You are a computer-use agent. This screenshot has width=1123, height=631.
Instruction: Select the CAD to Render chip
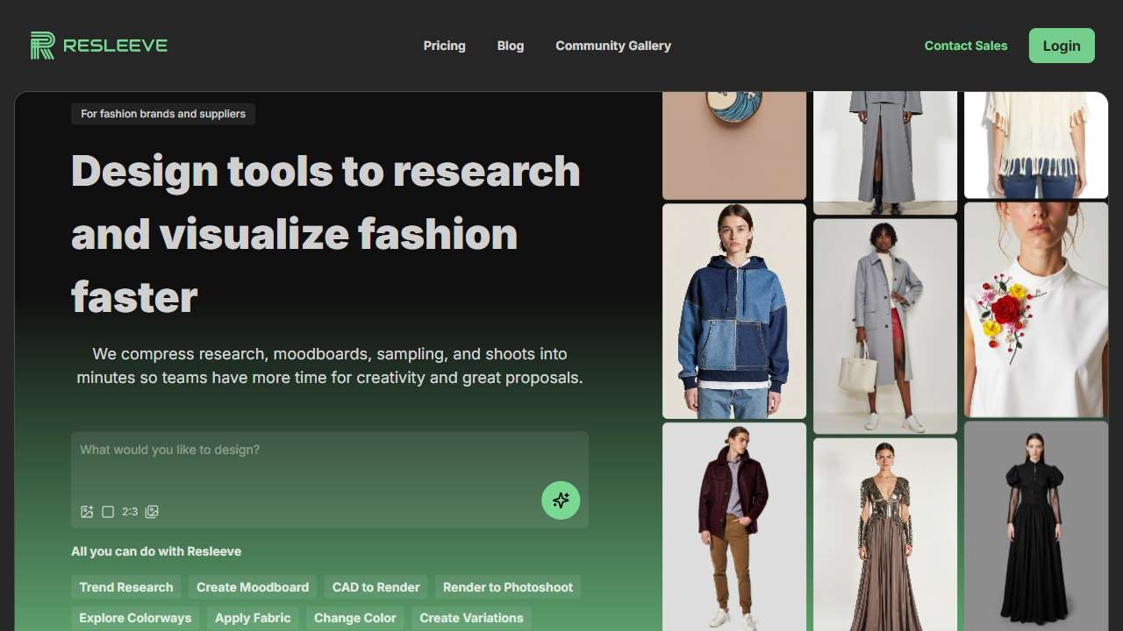[x=376, y=587]
